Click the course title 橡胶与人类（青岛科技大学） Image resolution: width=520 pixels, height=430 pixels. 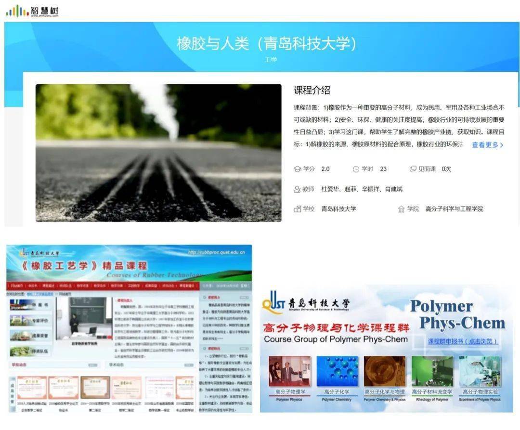click(x=267, y=43)
